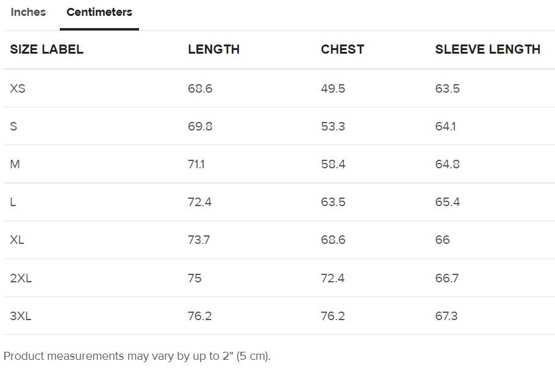Select the 2XL size row label
The image size is (555, 375).
coord(21,278)
